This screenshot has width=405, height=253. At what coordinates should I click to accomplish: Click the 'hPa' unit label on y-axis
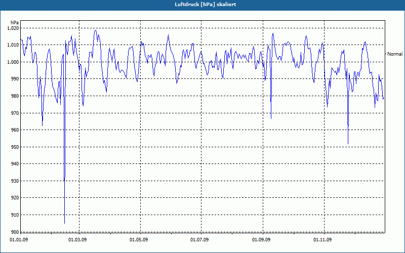15,23
